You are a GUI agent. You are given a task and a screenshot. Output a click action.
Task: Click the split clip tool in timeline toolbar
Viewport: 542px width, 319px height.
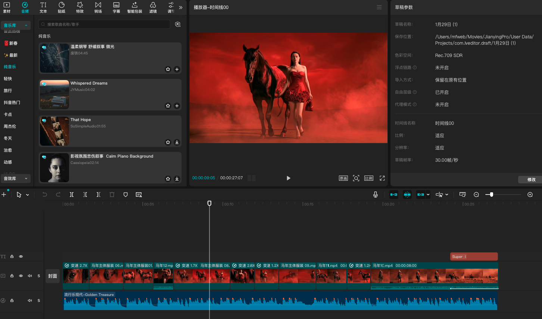[72, 195]
